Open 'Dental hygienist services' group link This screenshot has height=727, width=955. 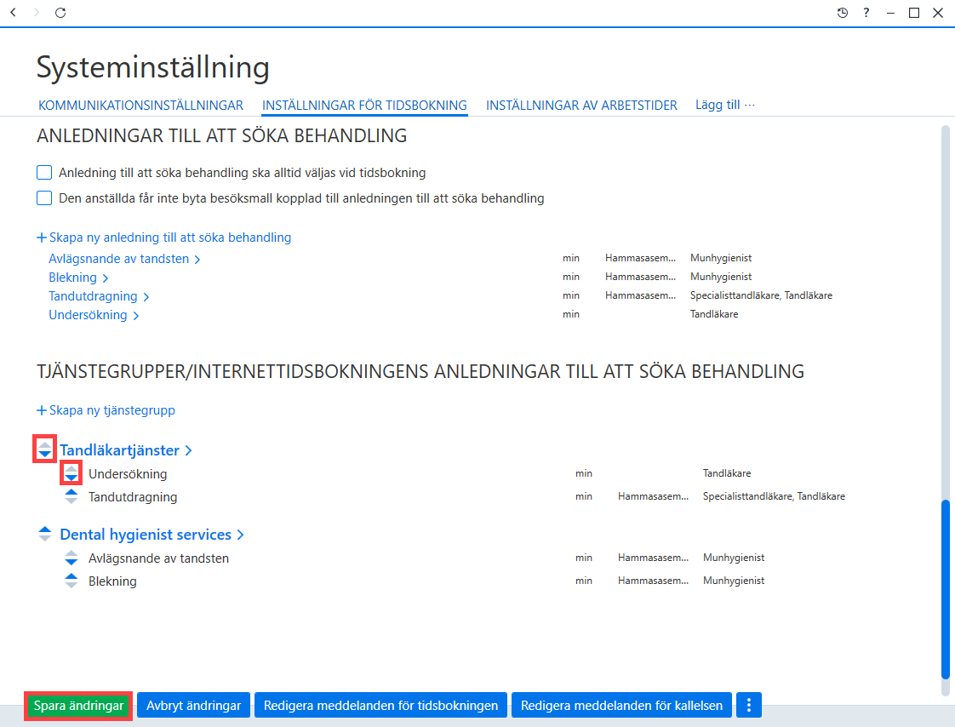pyautogui.click(x=146, y=535)
